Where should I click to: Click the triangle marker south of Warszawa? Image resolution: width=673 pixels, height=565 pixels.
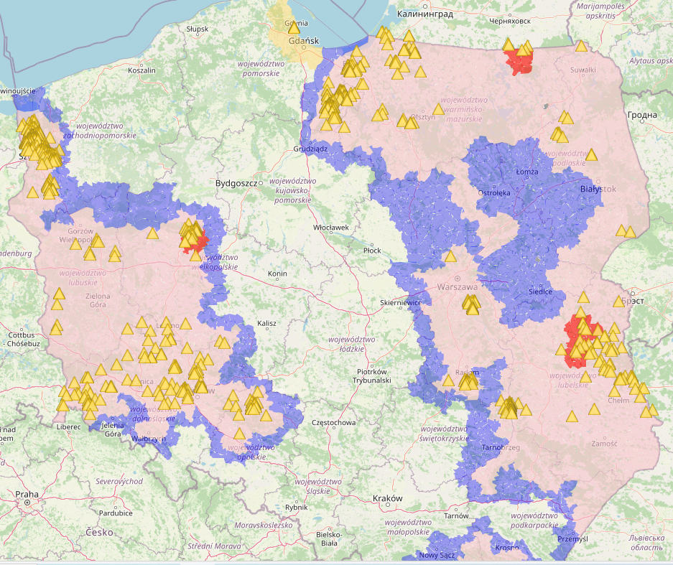coord(471,307)
